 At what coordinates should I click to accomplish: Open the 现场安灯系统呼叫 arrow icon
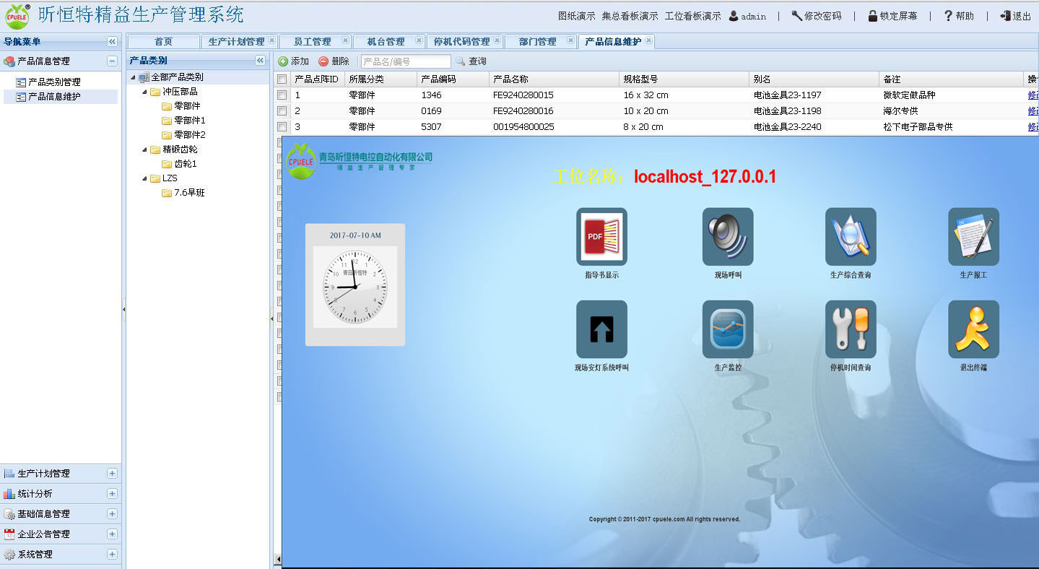point(601,329)
